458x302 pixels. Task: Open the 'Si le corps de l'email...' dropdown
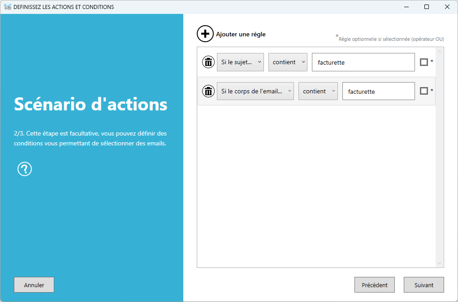point(255,91)
